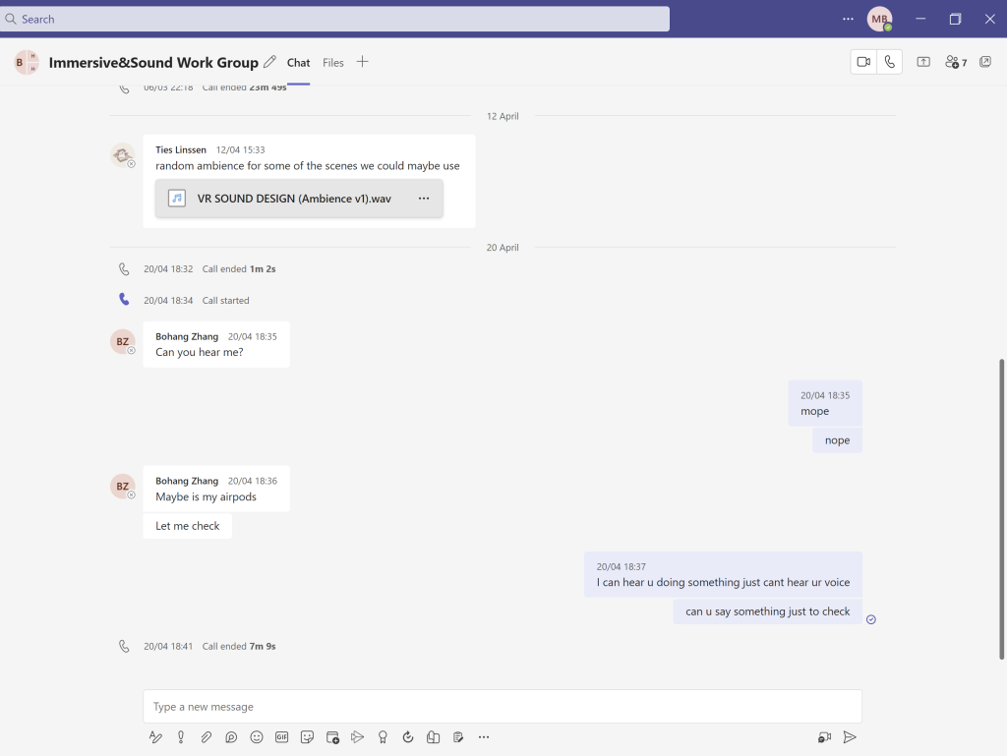
Task: Pop out the chat into new window
Action: (985, 62)
